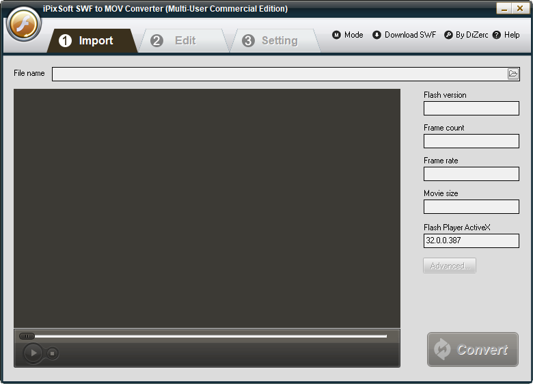Click the playback seek slider handle
The image size is (533, 384).
pos(27,336)
